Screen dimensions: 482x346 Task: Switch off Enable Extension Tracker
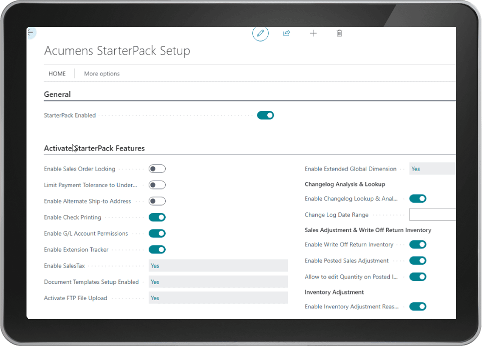click(157, 249)
